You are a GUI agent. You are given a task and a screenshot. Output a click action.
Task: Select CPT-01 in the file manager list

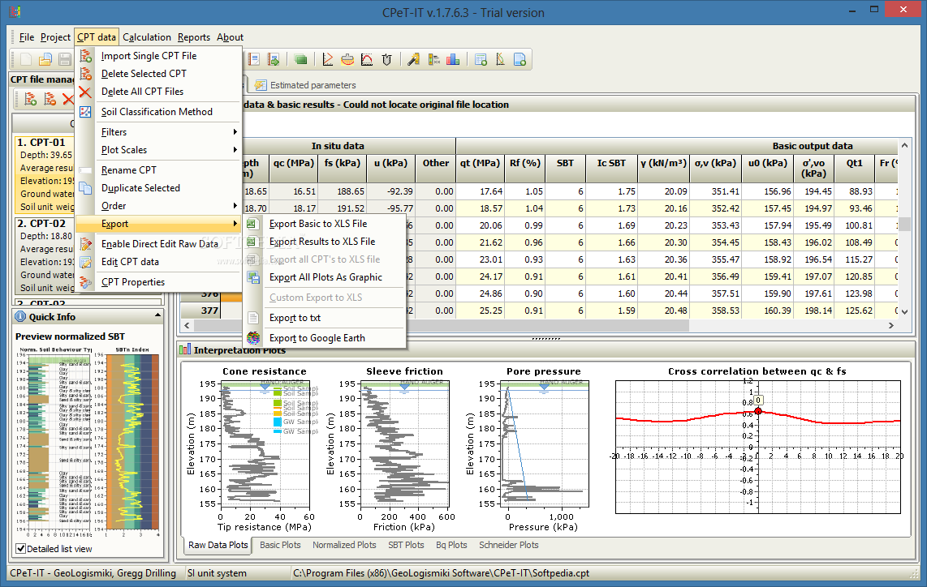[45, 175]
